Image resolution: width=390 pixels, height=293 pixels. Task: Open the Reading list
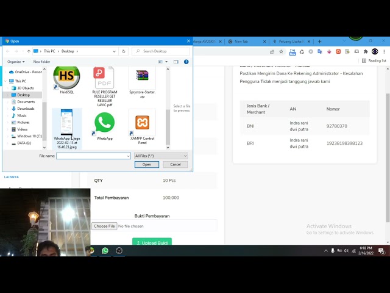pos(374,60)
